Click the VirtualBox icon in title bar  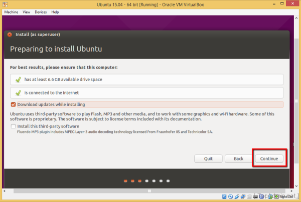[x=5, y=4]
